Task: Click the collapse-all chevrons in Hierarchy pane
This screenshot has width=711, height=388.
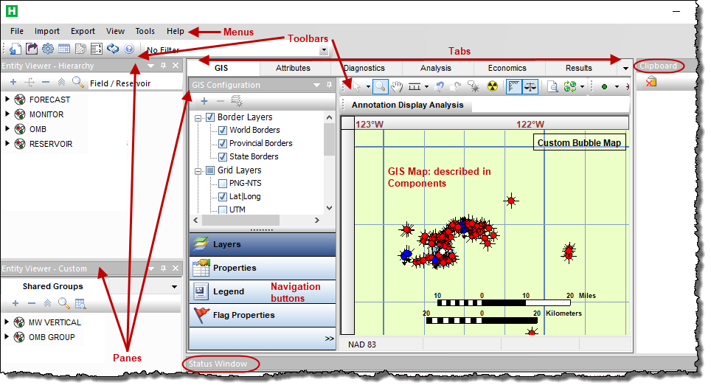Action: point(62,82)
